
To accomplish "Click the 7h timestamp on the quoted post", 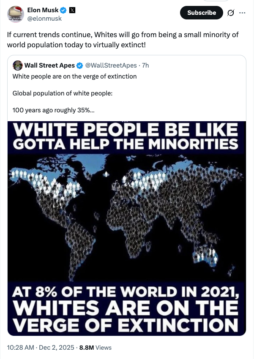I will pos(145,65).
